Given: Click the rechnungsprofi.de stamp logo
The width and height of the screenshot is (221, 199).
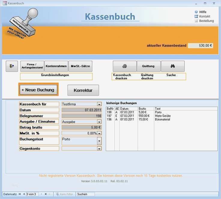Looking at the screenshot, I should pos(23,24).
